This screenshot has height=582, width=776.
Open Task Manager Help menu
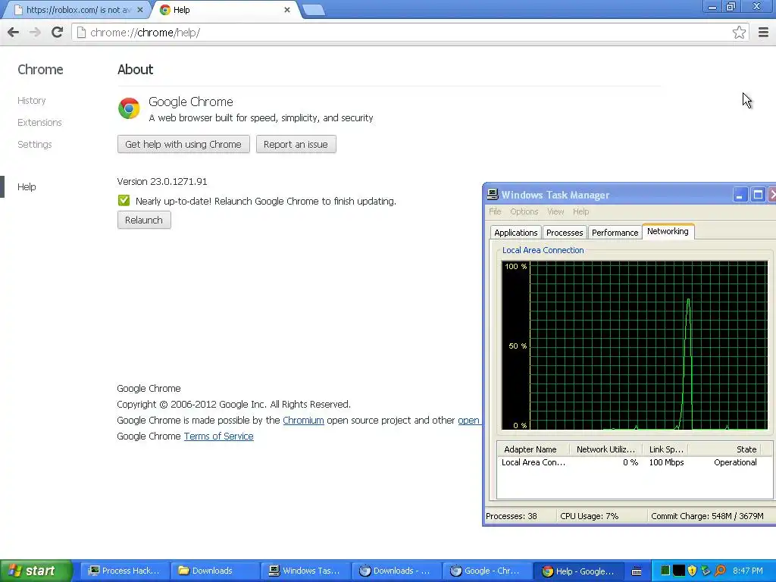[581, 211]
